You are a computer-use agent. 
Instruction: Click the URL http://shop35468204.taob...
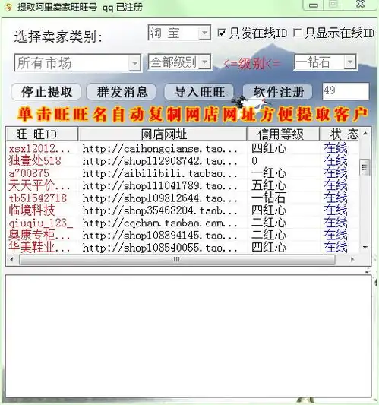(x=159, y=210)
